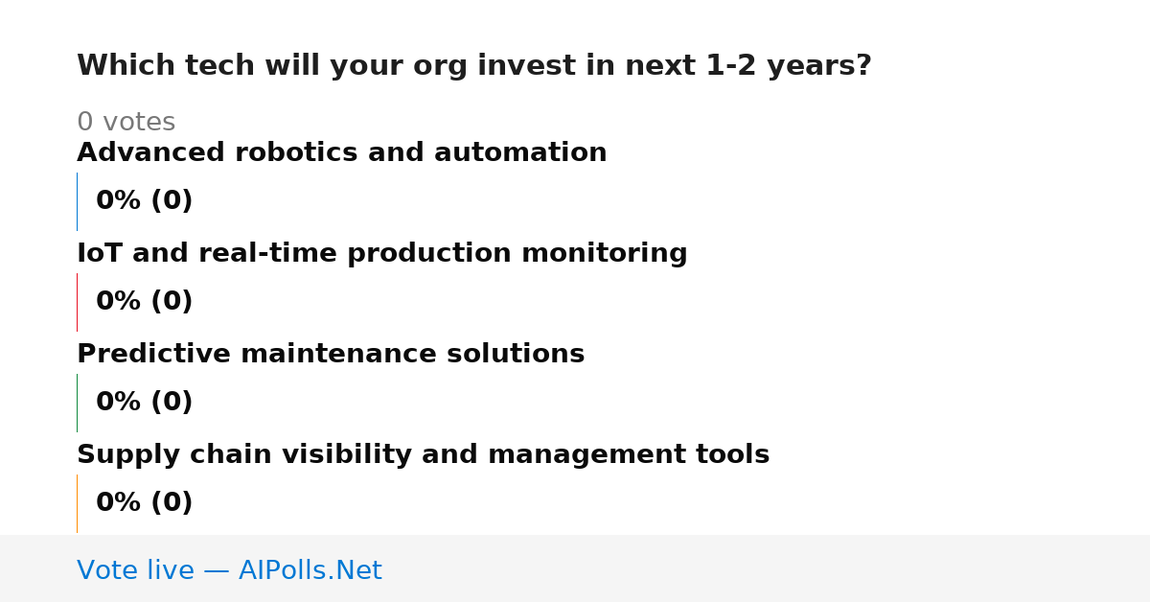Pick the Predictive maintenance solutions option
Image resolution: width=1150 pixels, height=602 pixels.
click(x=331, y=355)
